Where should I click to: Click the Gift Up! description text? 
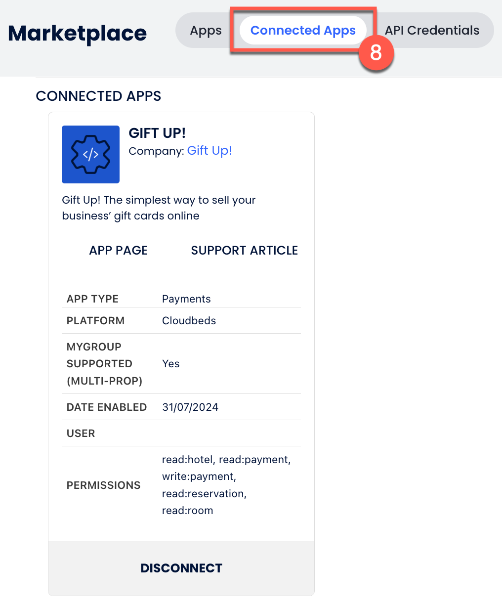tap(159, 208)
